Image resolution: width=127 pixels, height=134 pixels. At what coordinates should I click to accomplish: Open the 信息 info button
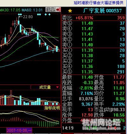51,10
